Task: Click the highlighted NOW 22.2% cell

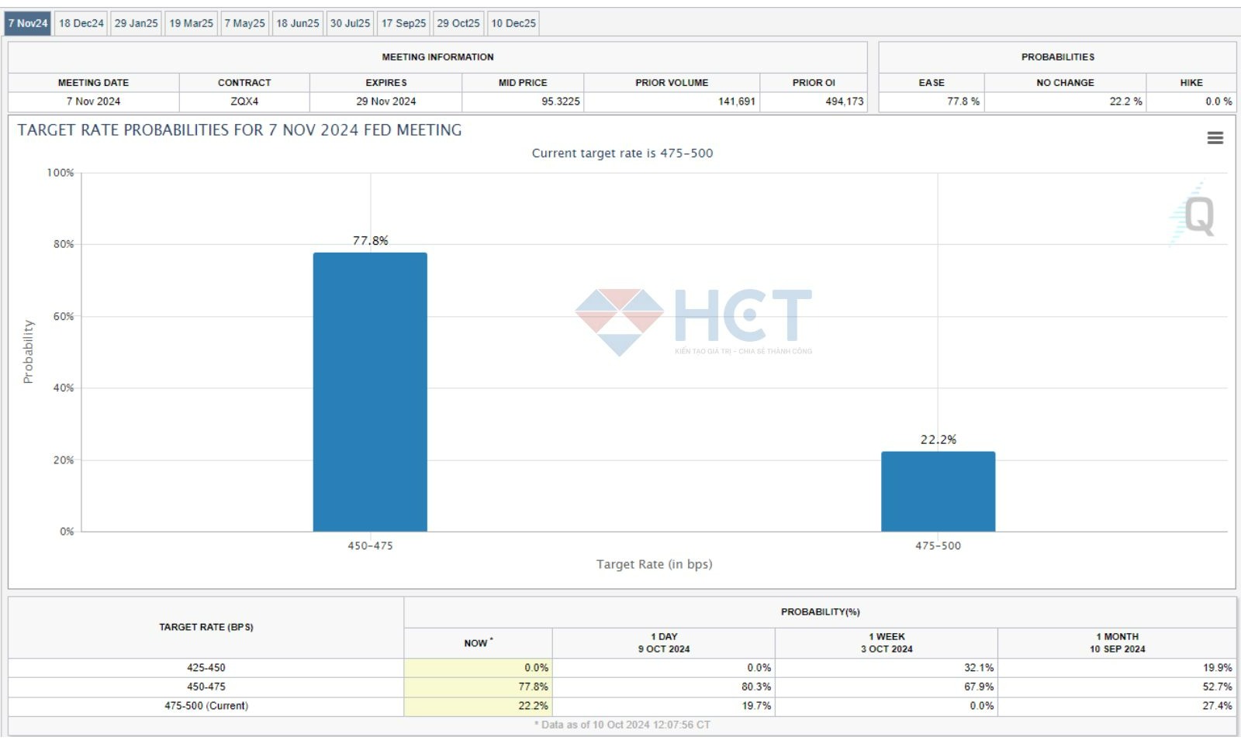Action: point(478,706)
